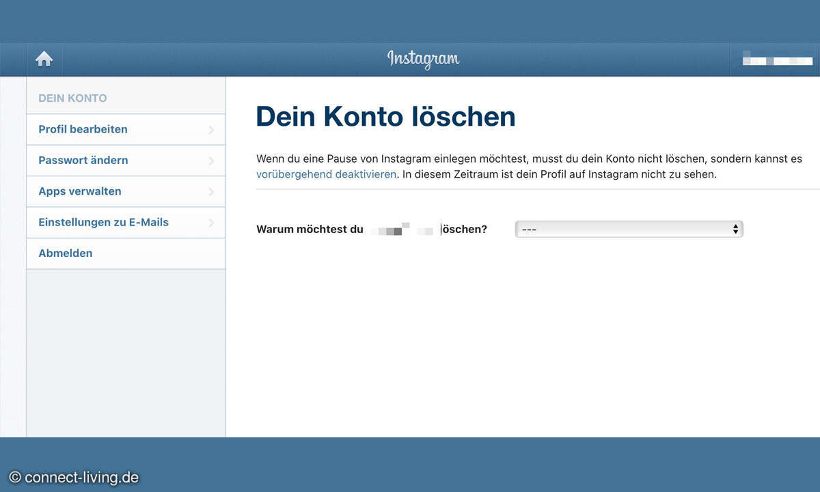Screen dimensions: 820x492
Task: Open Einstellungen zu E-Mails
Action: pos(126,222)
